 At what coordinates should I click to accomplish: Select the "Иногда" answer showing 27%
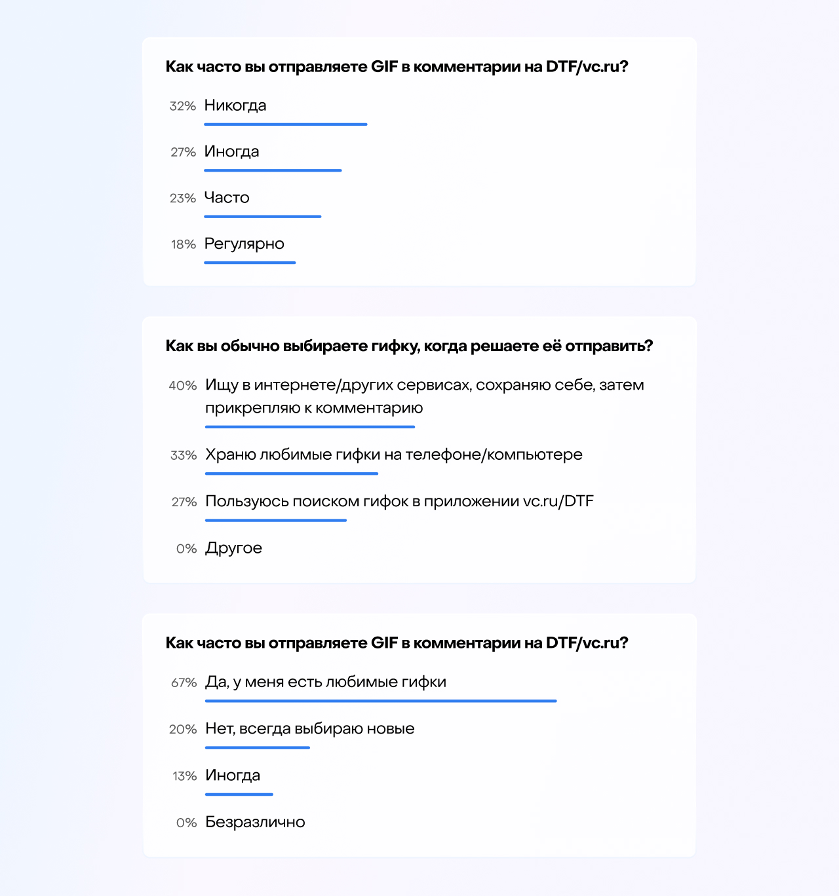231,152
